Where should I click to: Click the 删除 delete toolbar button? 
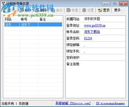pos(41,10)
